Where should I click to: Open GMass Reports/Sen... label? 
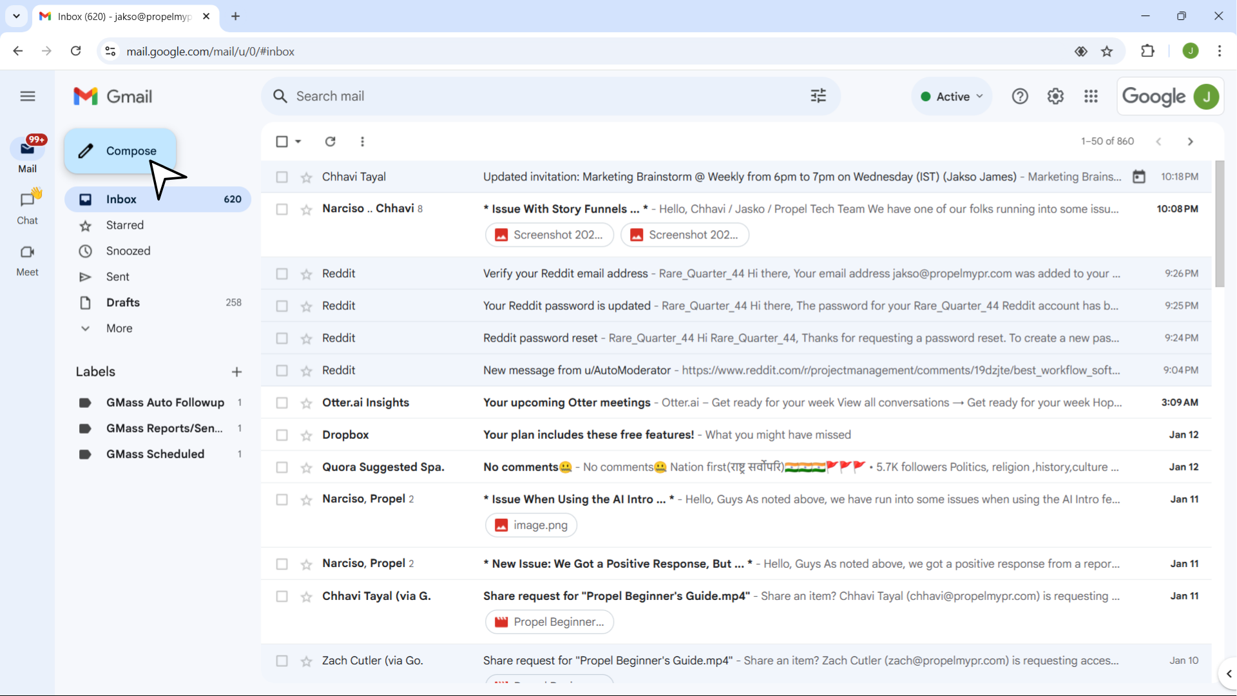(x=158, y=428)
